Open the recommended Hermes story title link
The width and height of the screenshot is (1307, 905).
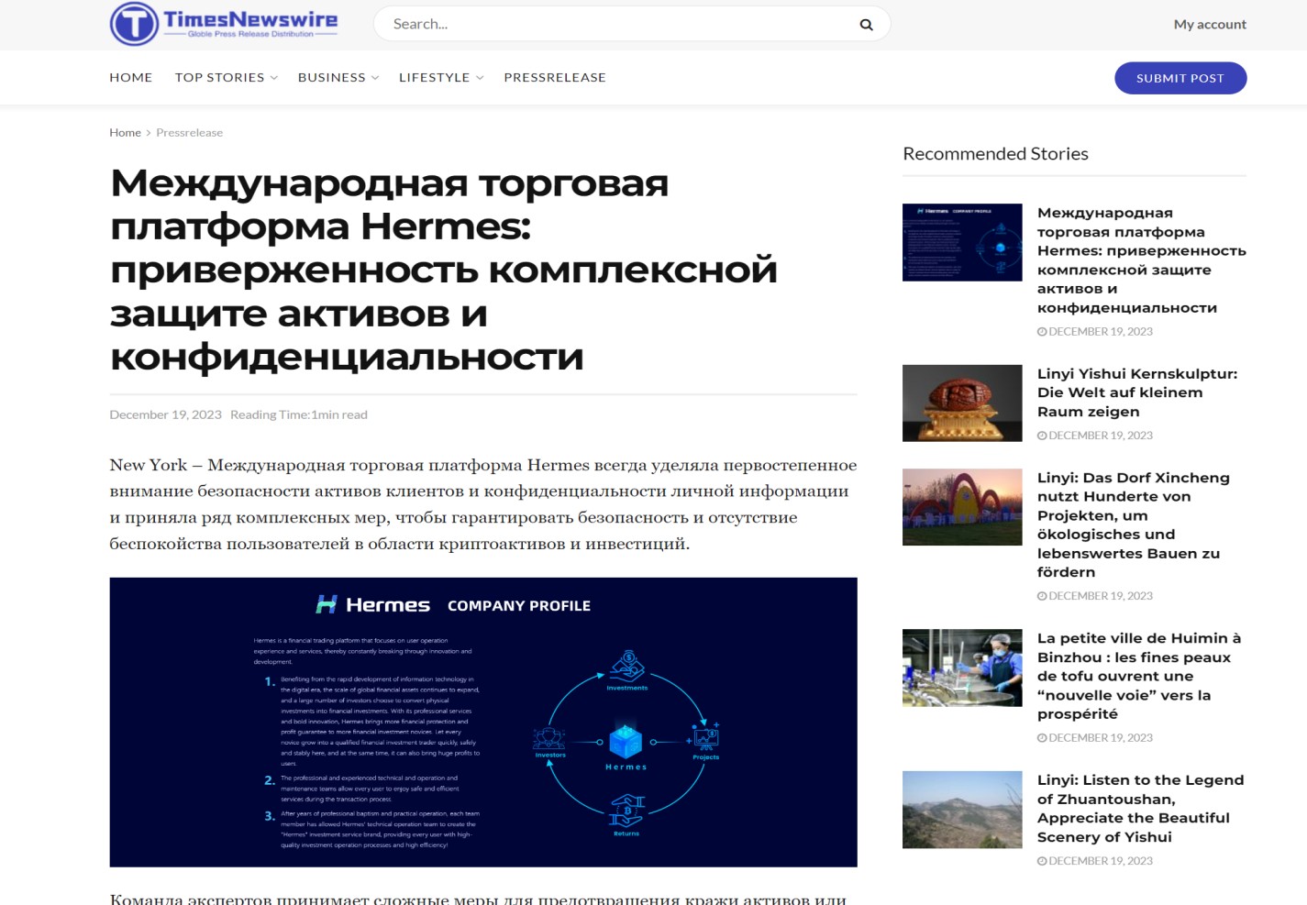(x=1142, y=260)
